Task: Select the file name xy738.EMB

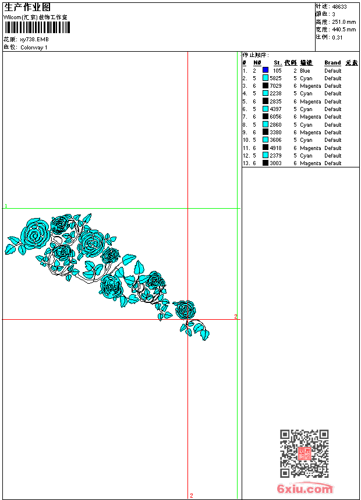Action: (x=34, y=40)
